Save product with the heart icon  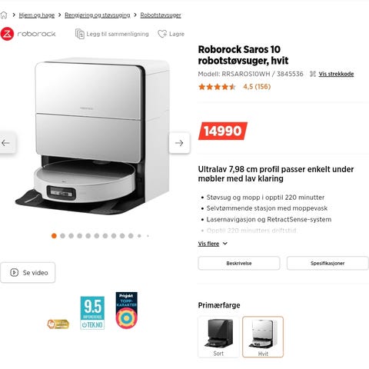[162, 34]
